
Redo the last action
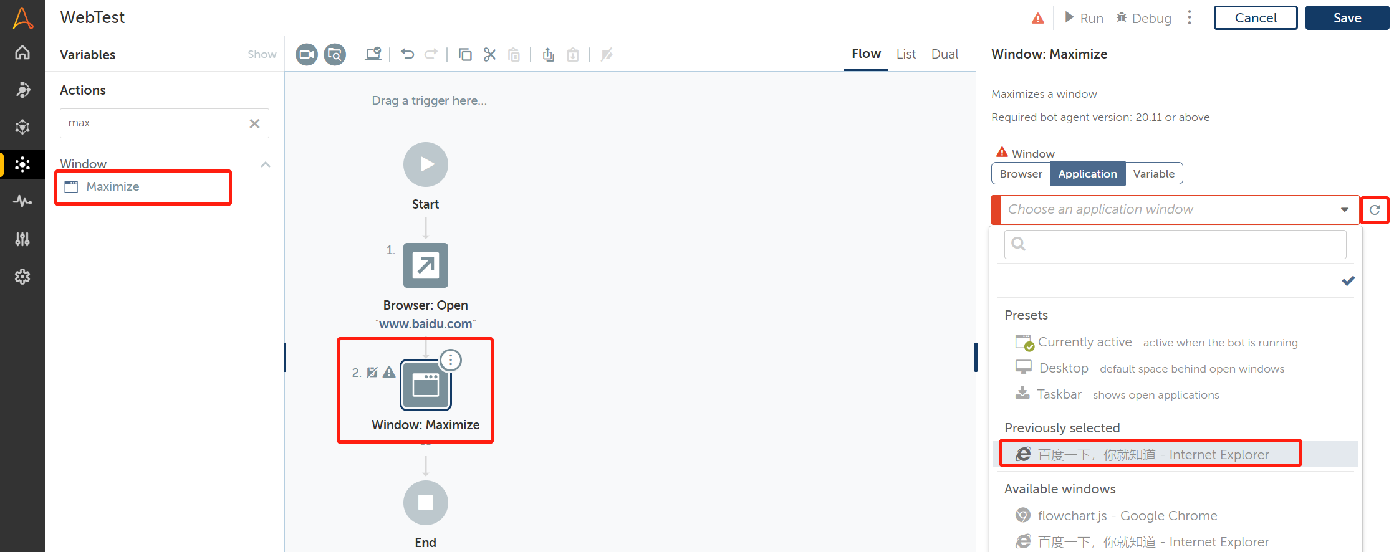pos(431,54)
